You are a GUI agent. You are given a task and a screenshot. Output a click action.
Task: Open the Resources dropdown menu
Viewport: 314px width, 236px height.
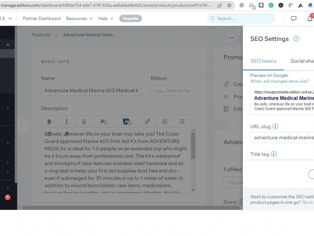pyautogui.click(x=79, y=19)
